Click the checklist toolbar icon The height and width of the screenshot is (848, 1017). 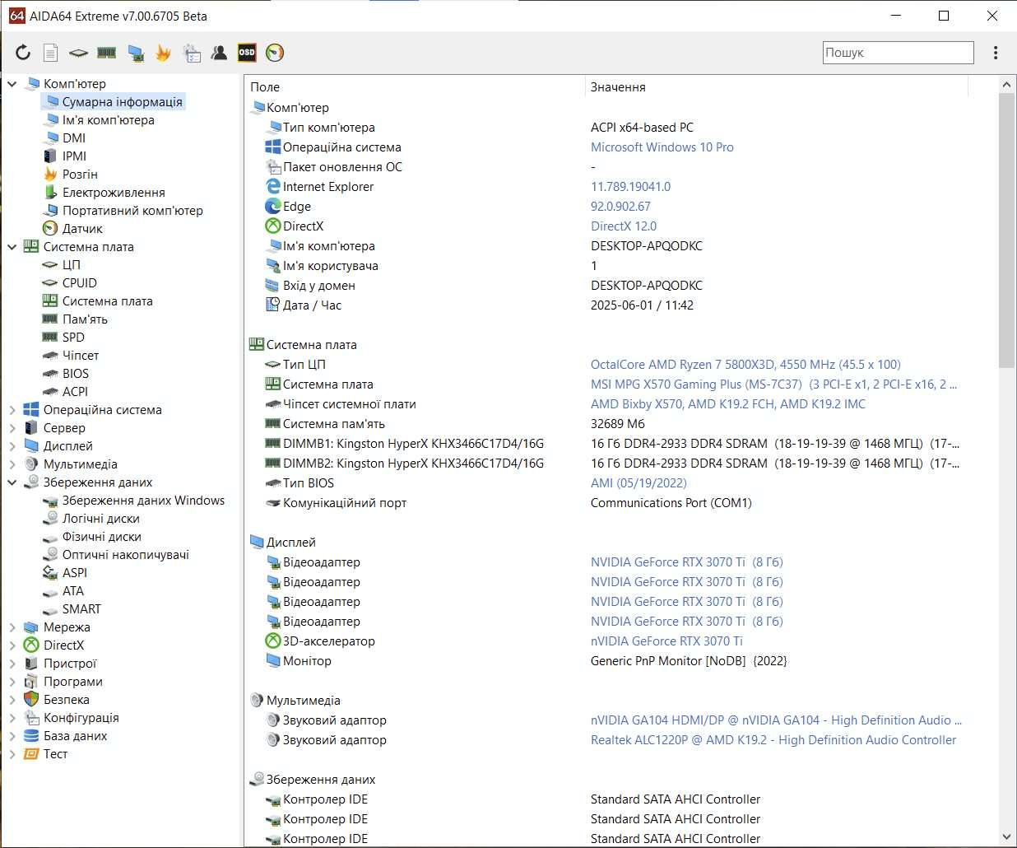[192, 54]
